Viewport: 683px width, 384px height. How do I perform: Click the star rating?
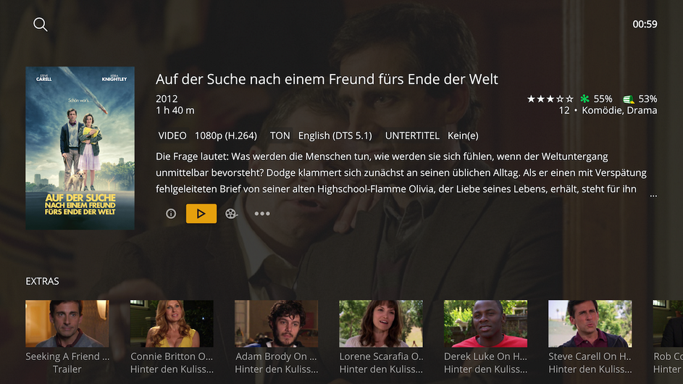(x=550, y=99)
